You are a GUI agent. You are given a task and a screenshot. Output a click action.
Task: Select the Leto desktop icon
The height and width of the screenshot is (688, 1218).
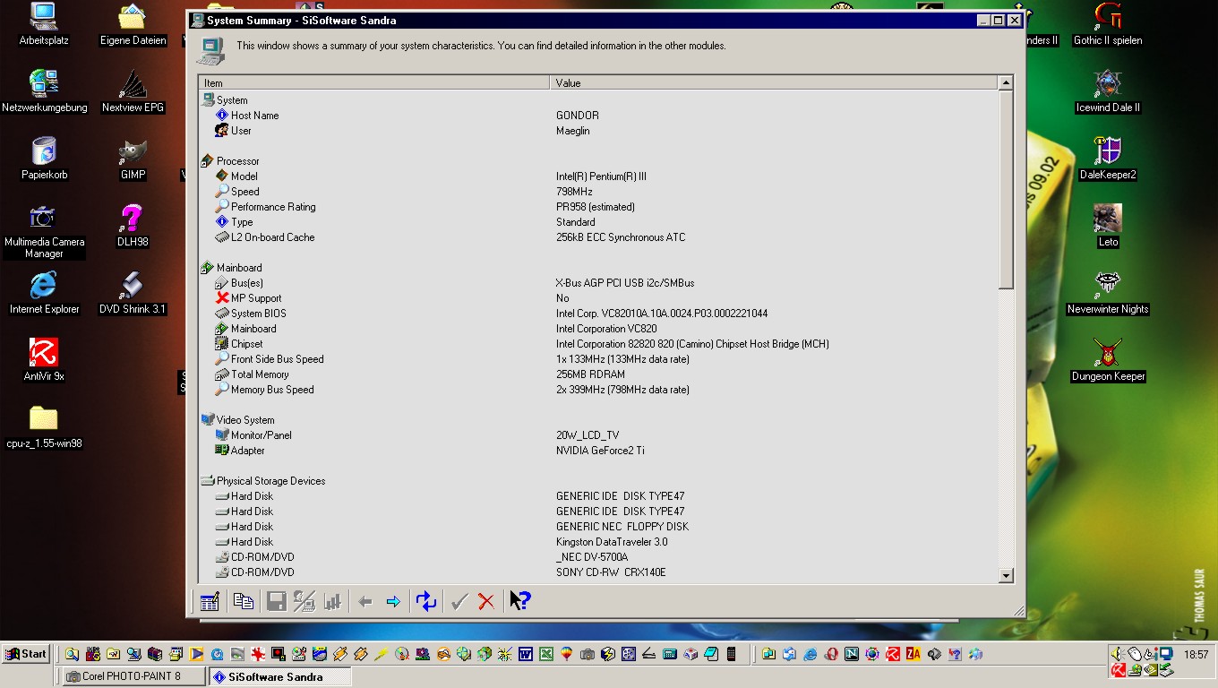[x=1108, y=226]
